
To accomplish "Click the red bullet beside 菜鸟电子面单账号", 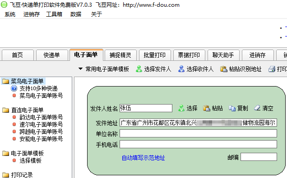I will [14, 96].
